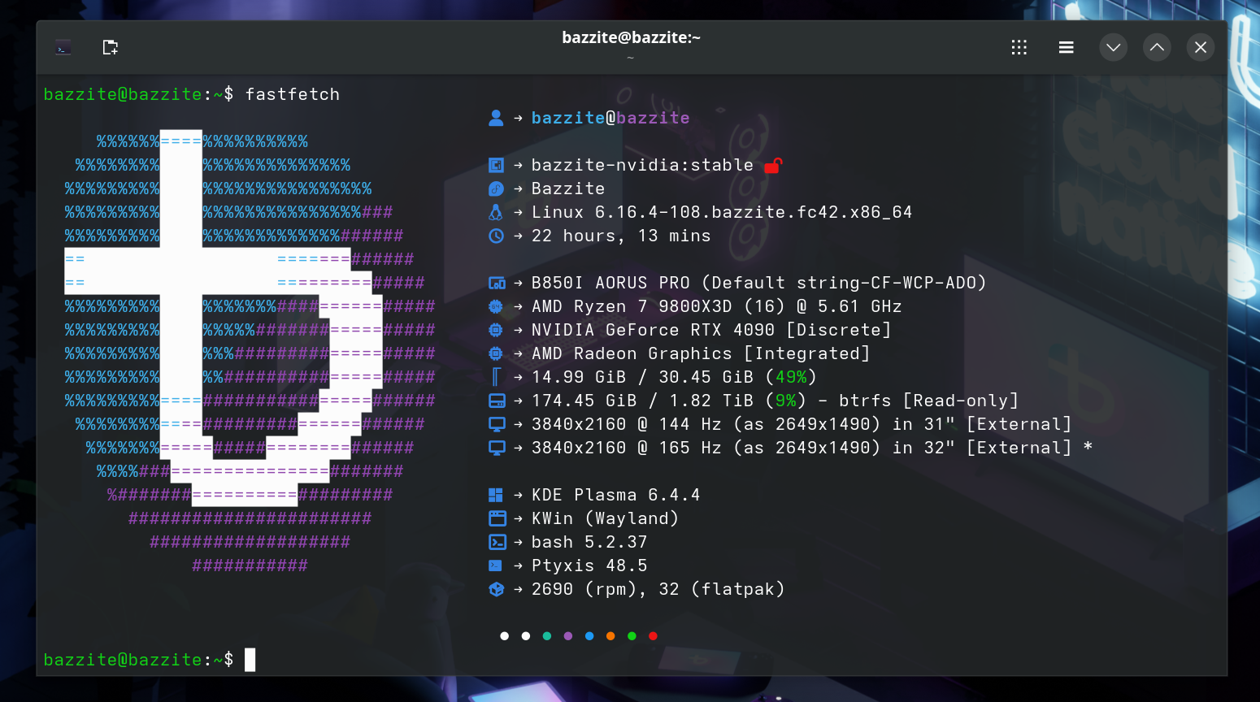Click the window title bazzite@bazzite:~
The width and height of the screenshot is (1260, 702).
[x=631, y=37]
